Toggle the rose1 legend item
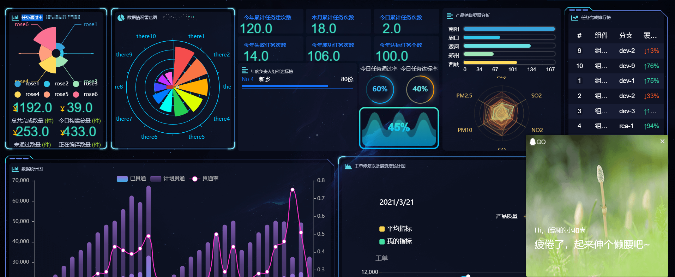 point(27,84)
